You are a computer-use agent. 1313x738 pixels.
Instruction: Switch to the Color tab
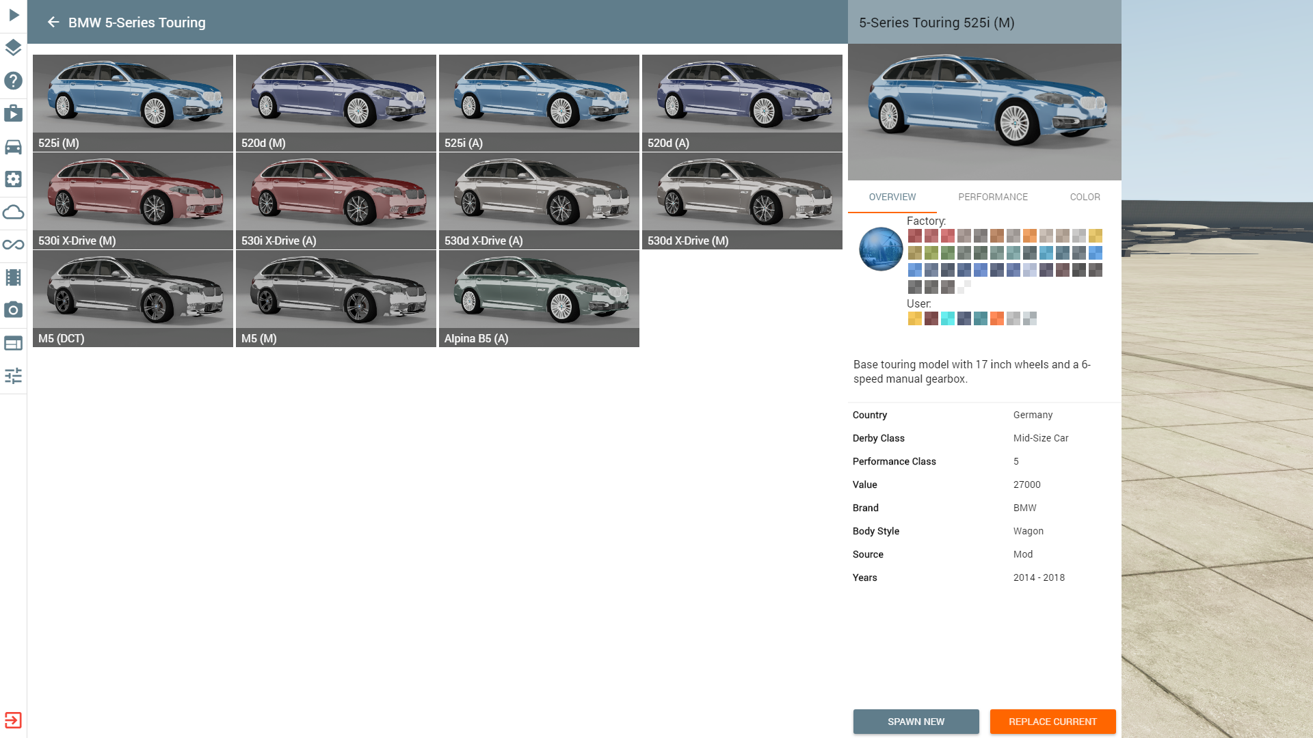click(x=1085, y=197)
